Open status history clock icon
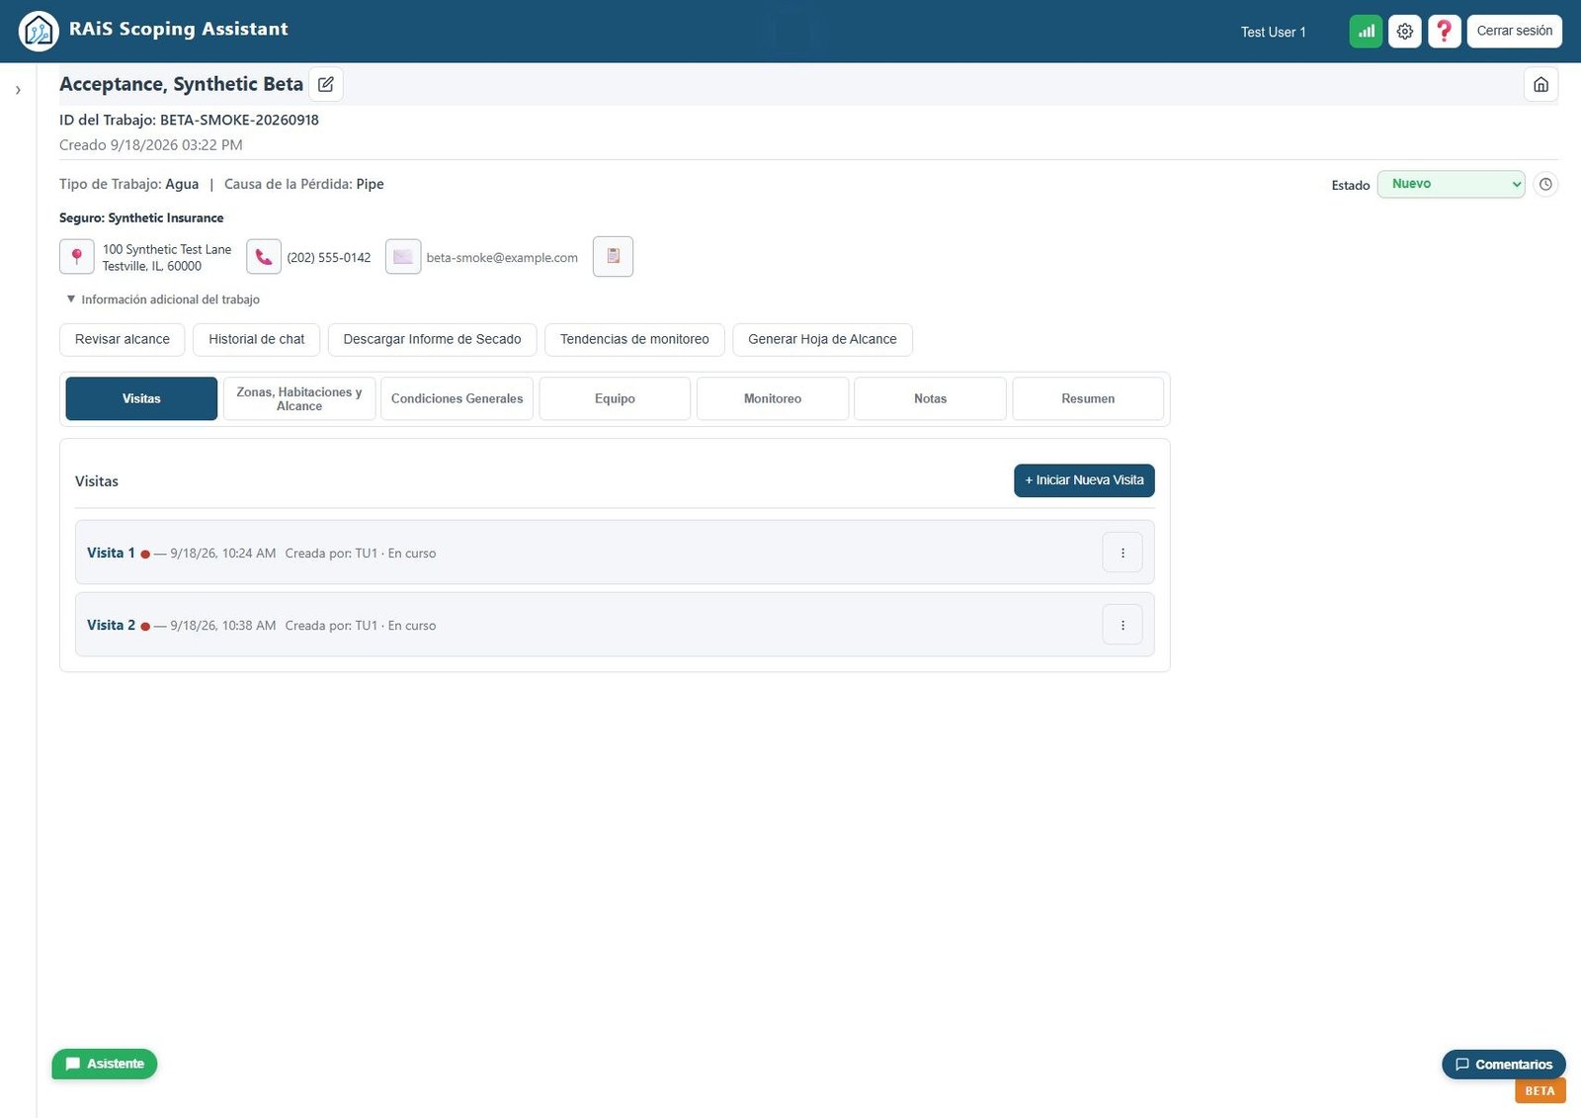 click(1545, 184)
